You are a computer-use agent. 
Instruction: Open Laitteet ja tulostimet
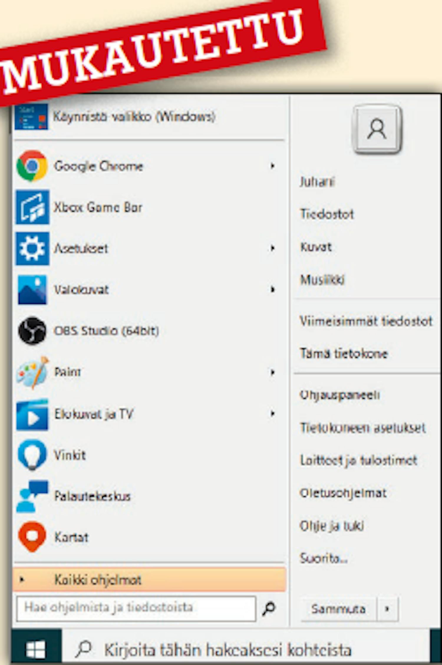point(359,460)
